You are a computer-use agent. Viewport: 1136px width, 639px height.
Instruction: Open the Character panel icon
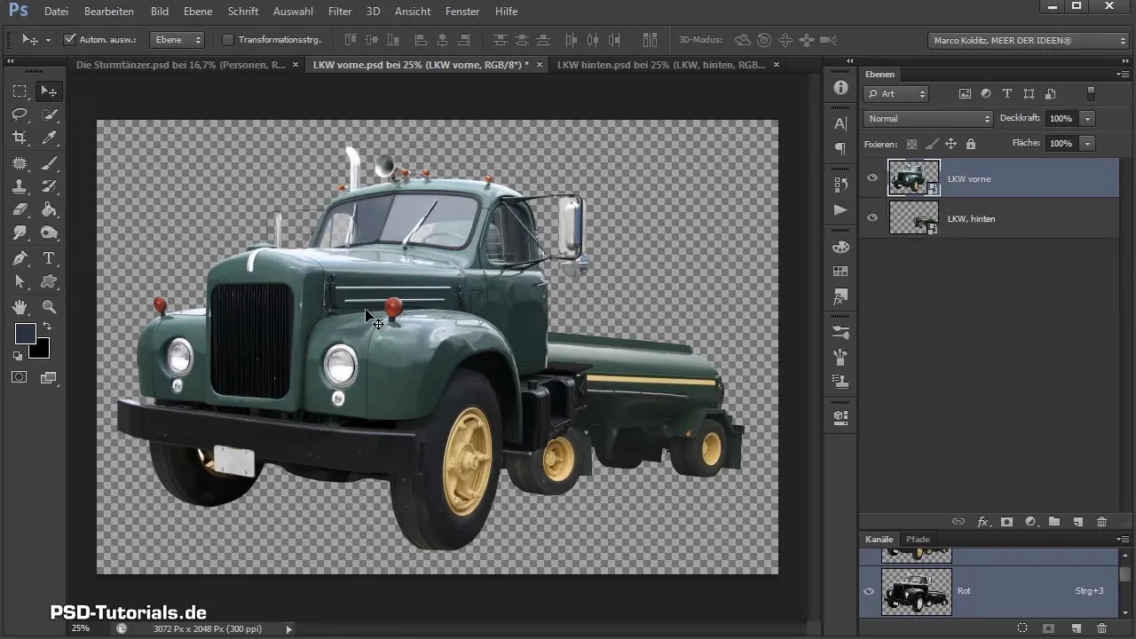(840, 124)
